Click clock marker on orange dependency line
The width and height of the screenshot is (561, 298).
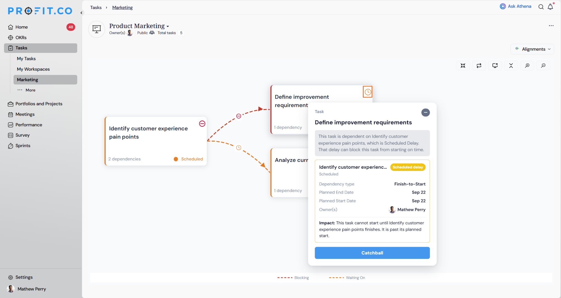point(239,148)
